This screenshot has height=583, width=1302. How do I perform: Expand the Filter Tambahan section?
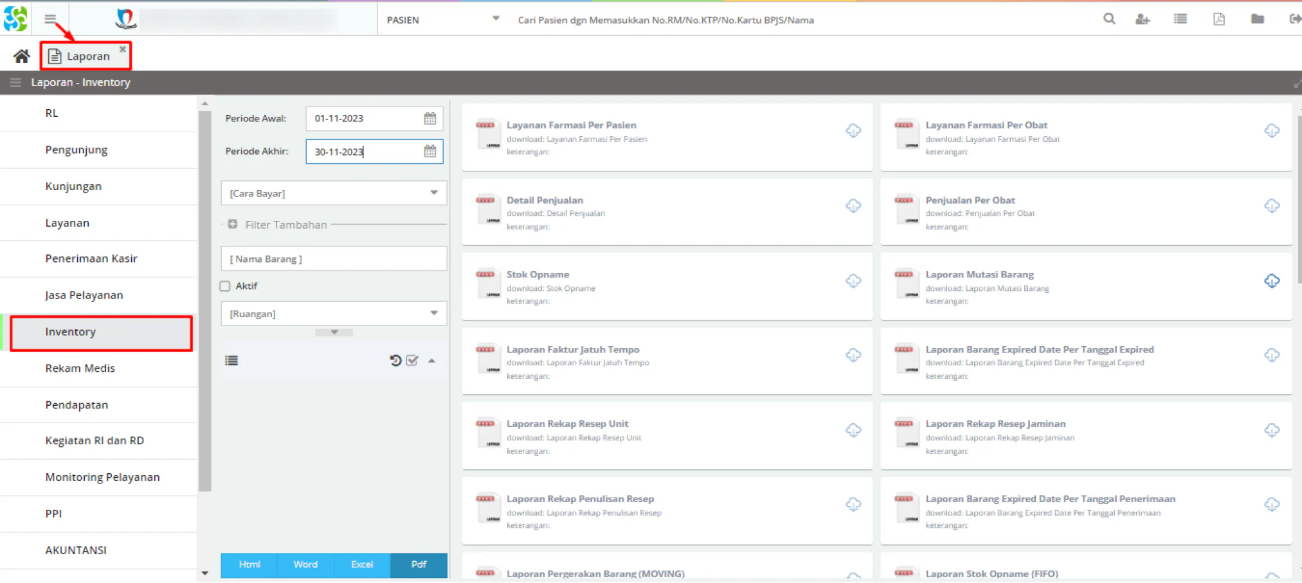click(233, 224)
